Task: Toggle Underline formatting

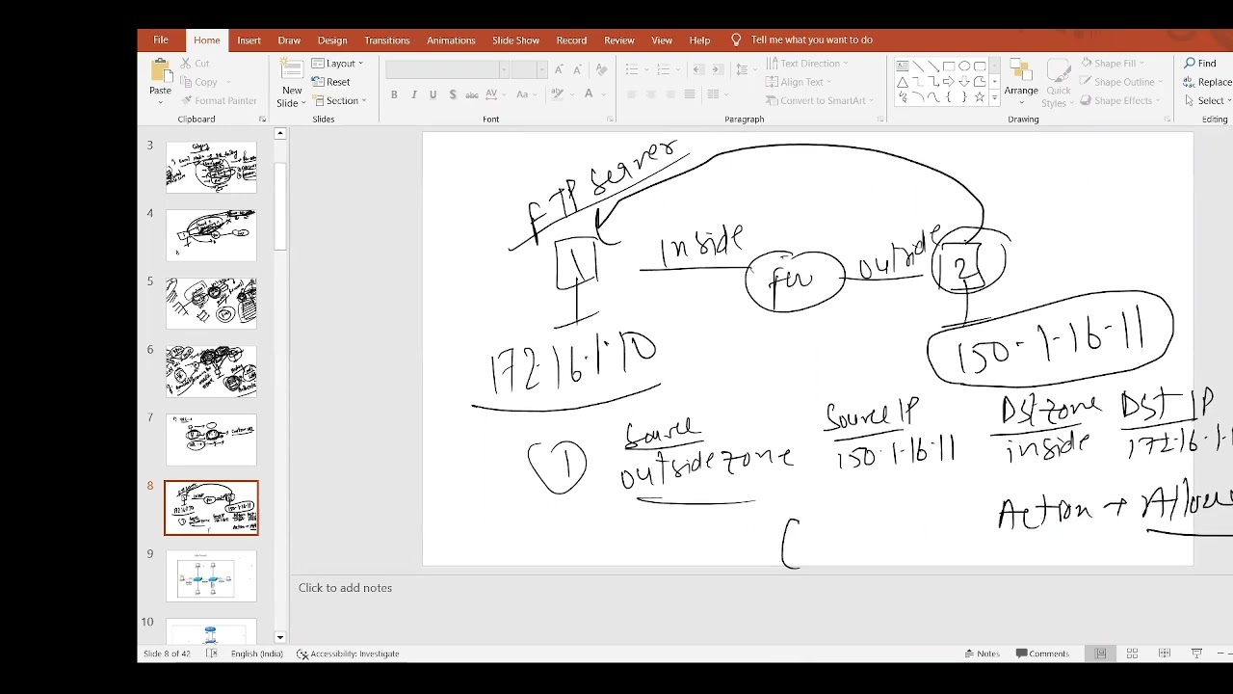Action: [x=433, y=94]
